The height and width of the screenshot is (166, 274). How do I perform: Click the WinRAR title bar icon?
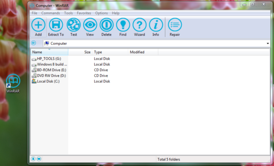tap(32, 6)
